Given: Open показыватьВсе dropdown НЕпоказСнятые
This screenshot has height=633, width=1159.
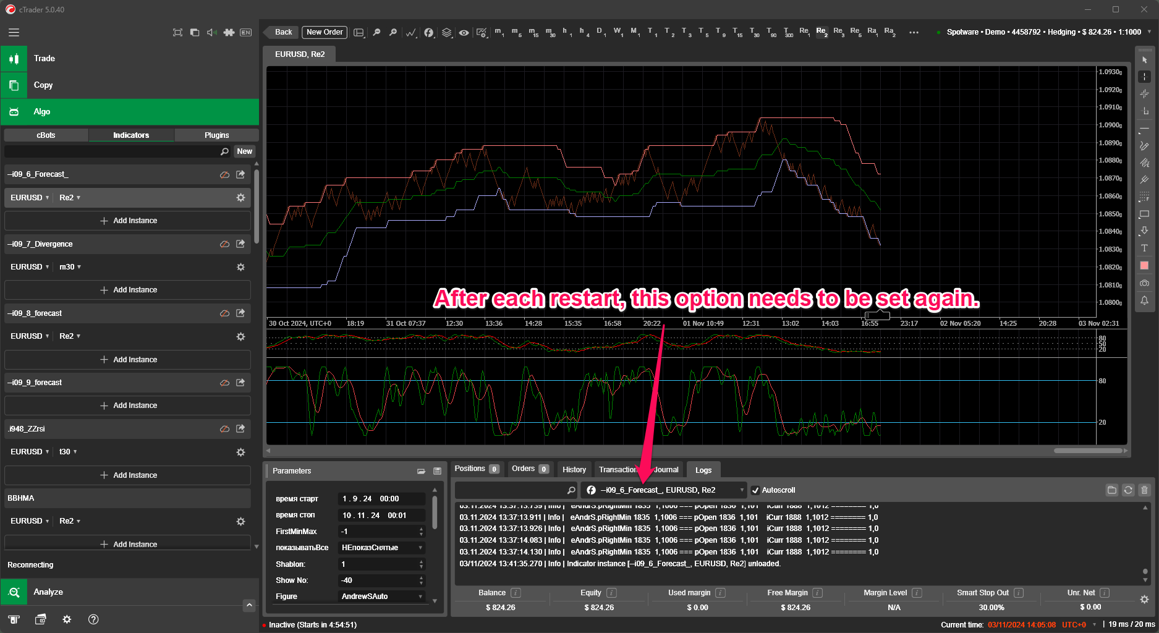Looking at the screenshot, I should point(382,548).
